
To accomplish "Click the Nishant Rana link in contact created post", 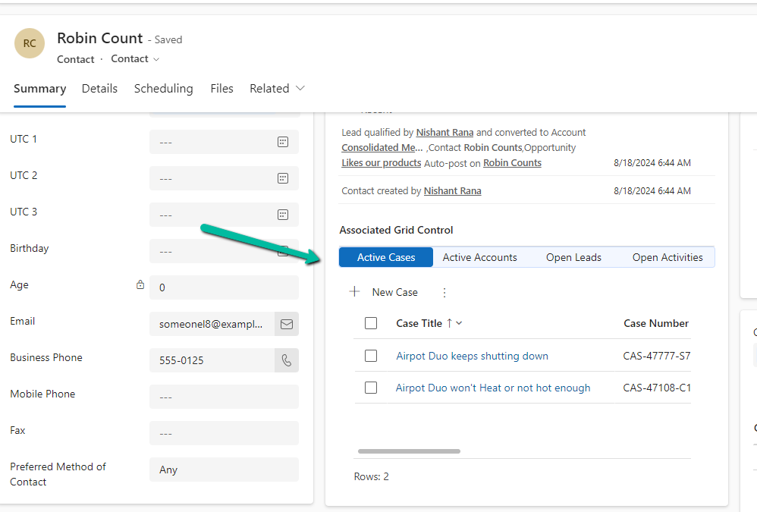I will pyautogui.click(x=452, y=191).
